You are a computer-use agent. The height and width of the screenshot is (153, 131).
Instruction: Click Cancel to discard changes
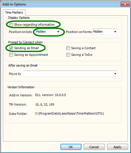[94, 147]
